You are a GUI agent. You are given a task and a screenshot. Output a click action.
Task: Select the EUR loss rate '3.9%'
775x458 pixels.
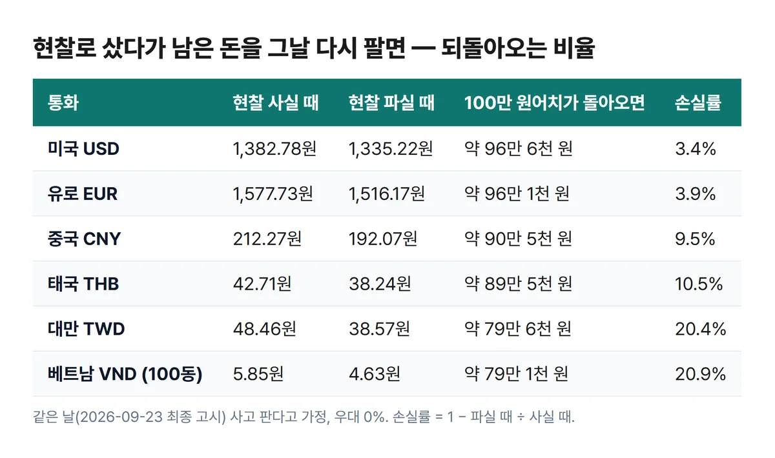pos(696,194)
